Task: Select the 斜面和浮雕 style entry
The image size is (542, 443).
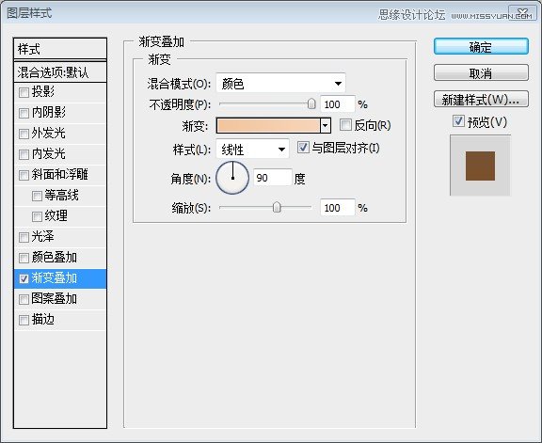Action: (x=60, y=175)
